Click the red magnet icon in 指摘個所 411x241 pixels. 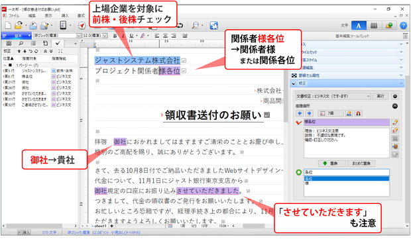tap(359, 113)
